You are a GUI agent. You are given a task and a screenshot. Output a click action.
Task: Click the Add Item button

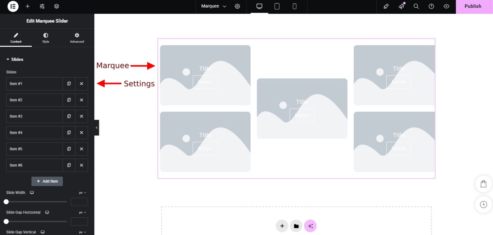coord(47,181)
